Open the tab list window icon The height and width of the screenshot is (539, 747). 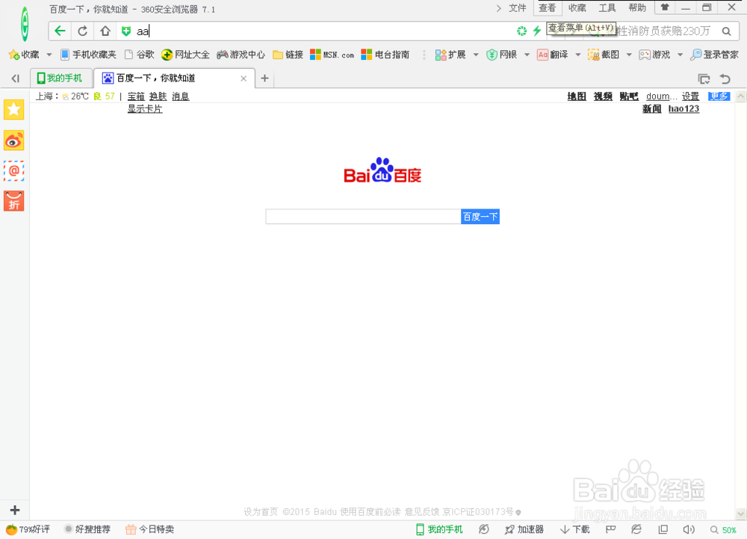point(704,78)
